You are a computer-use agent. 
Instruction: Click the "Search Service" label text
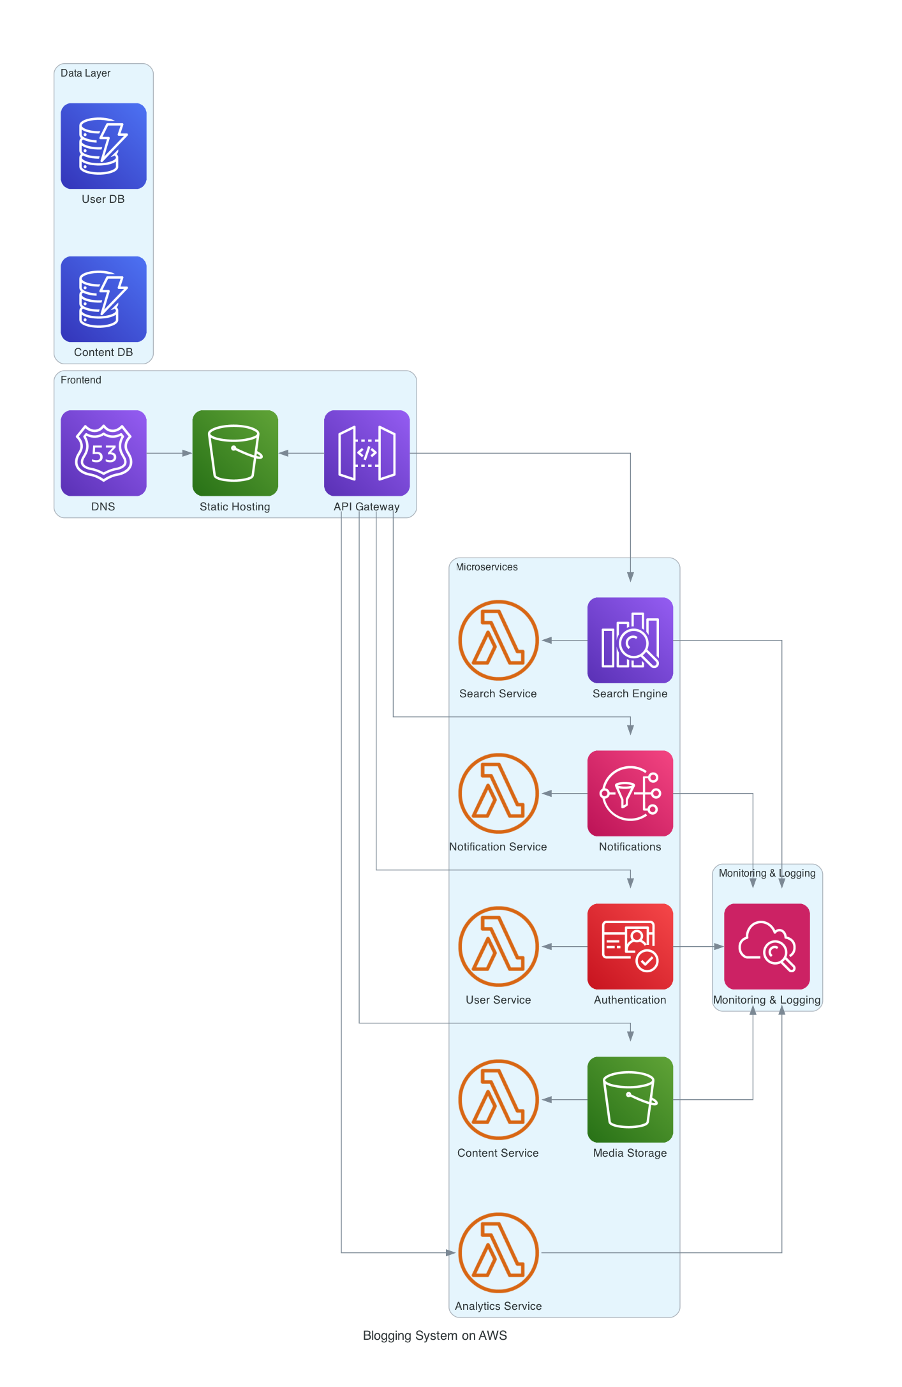pyautogui.click(x=498, y=693)
